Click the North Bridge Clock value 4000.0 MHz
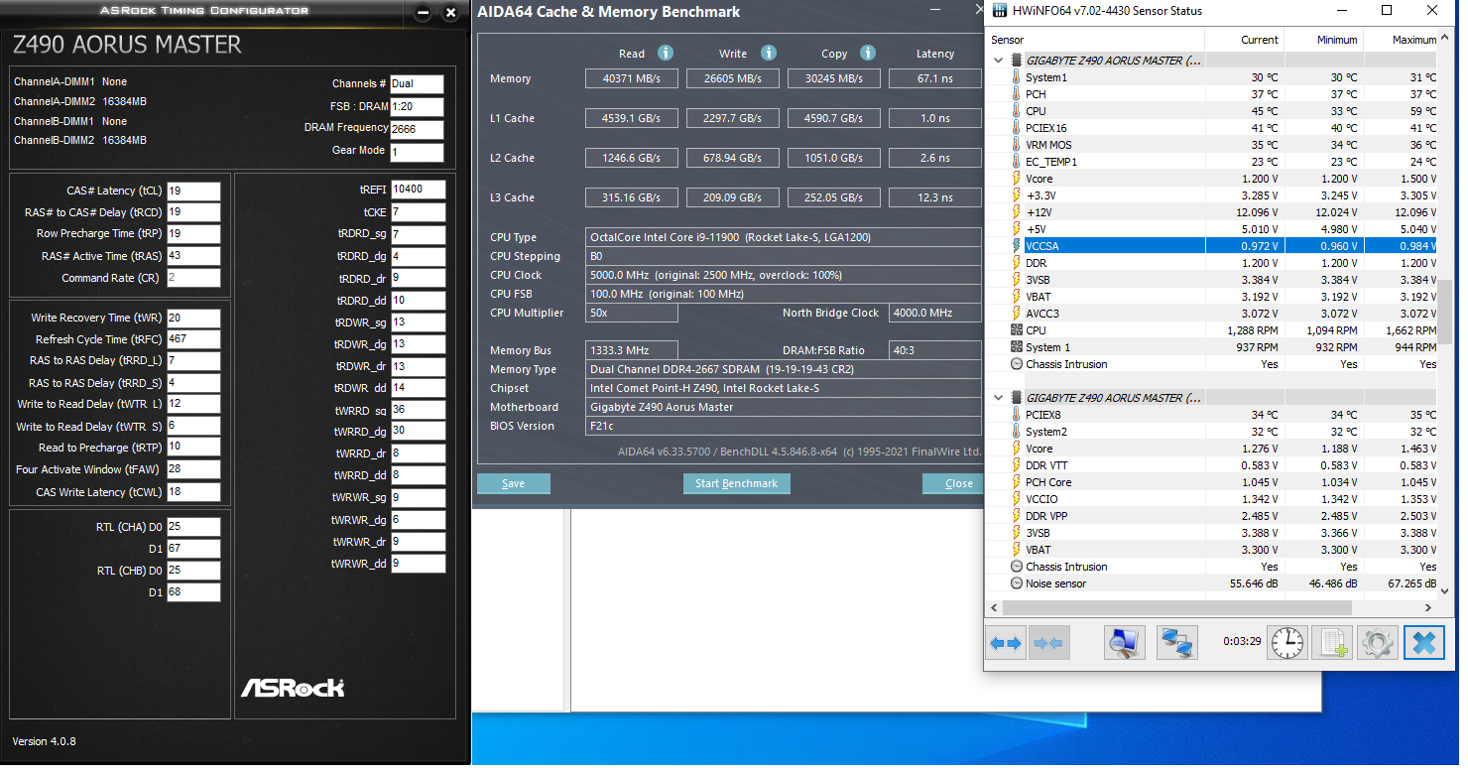 [934, 313]
